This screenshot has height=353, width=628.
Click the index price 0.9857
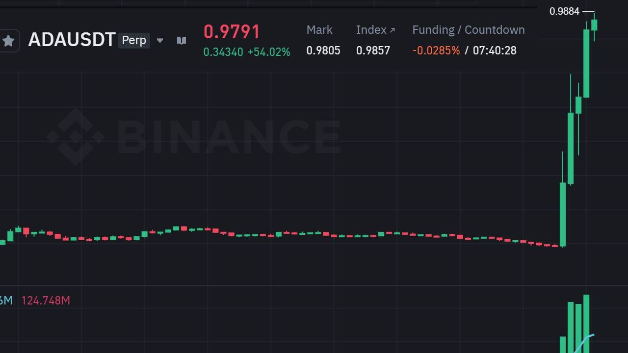[x=373, y=50]
